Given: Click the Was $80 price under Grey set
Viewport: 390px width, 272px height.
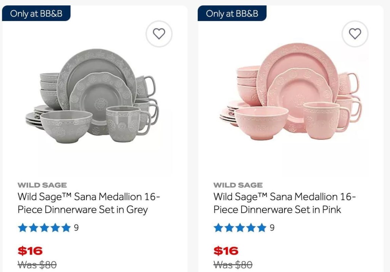Looking at the screenshot, I should (x=37, y=264).
